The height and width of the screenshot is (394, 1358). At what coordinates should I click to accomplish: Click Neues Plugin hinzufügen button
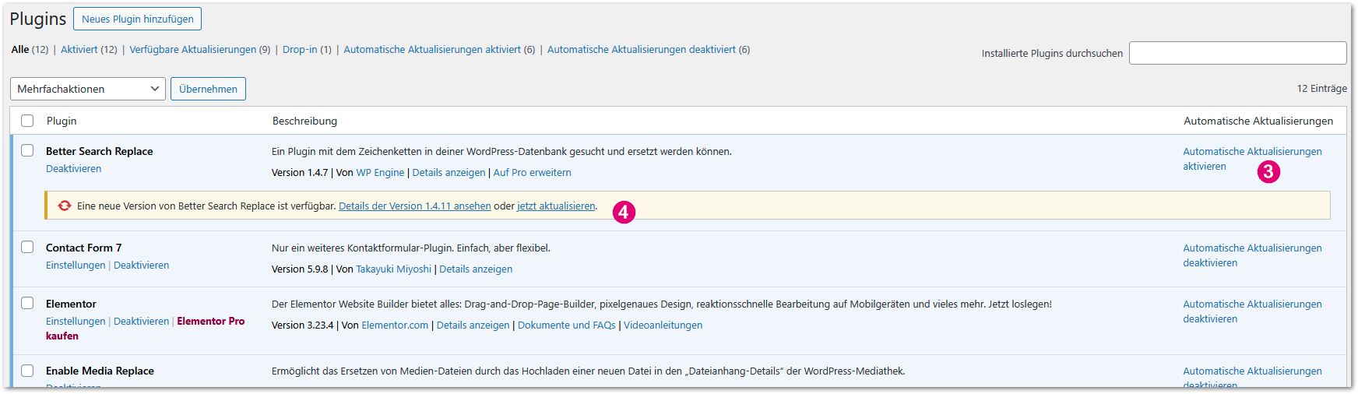point(137,19)
